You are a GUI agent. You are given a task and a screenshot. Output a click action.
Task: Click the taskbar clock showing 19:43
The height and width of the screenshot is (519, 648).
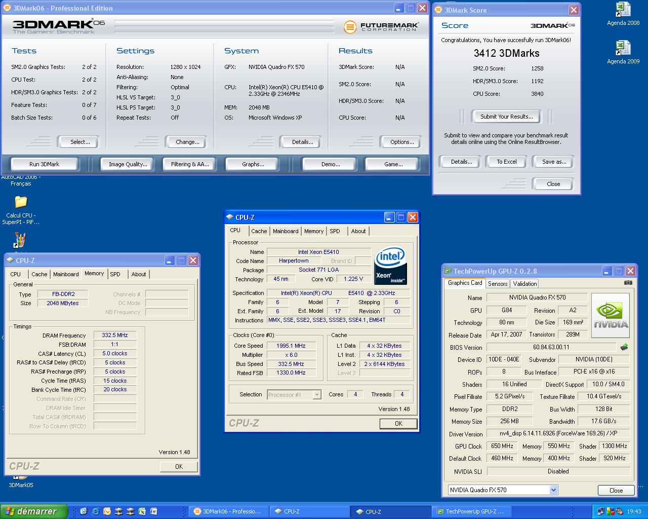tap(634, 511)
